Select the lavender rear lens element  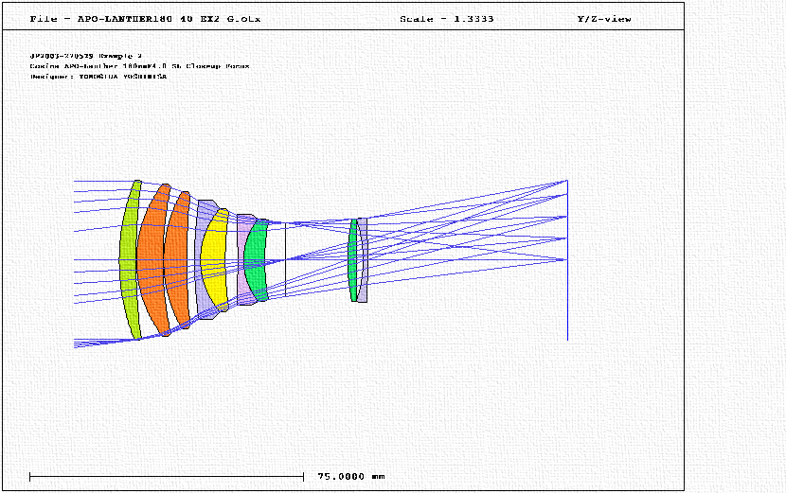coord(364,259)
